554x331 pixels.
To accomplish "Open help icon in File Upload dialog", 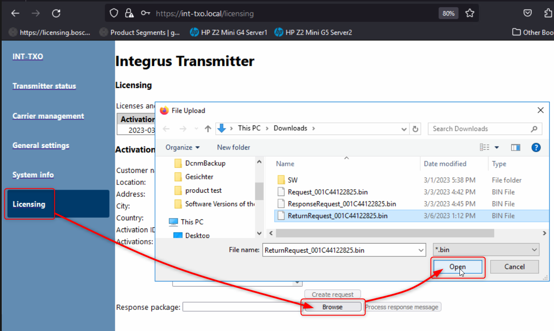I will coord(536,147).
